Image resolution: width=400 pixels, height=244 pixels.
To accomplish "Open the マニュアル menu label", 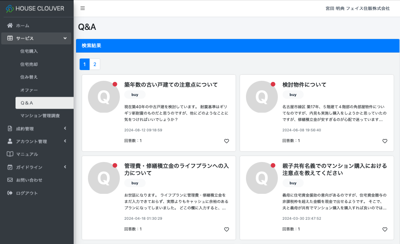I will [x=27, y=154].
